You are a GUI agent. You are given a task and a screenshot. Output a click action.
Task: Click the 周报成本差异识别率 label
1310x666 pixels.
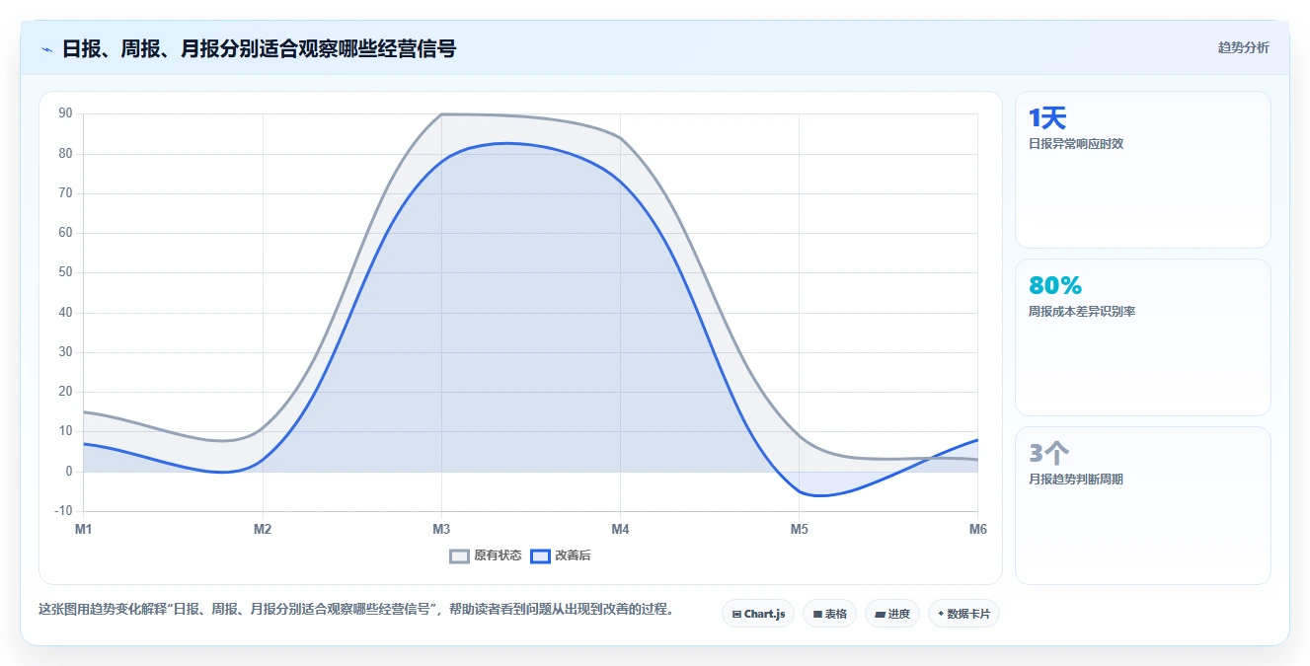tap(1082, 312)
